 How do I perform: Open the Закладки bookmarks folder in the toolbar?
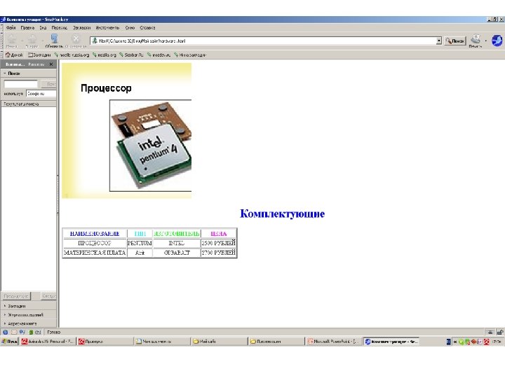39,55
